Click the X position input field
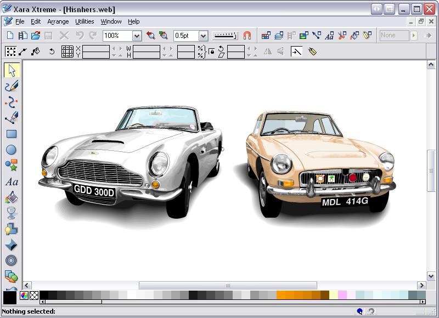439x318 pixels. click(x=95, y=48)
